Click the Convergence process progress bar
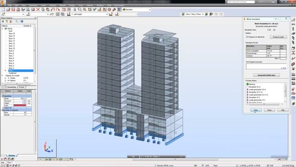 pyautogui.click(x=266, y=67)
